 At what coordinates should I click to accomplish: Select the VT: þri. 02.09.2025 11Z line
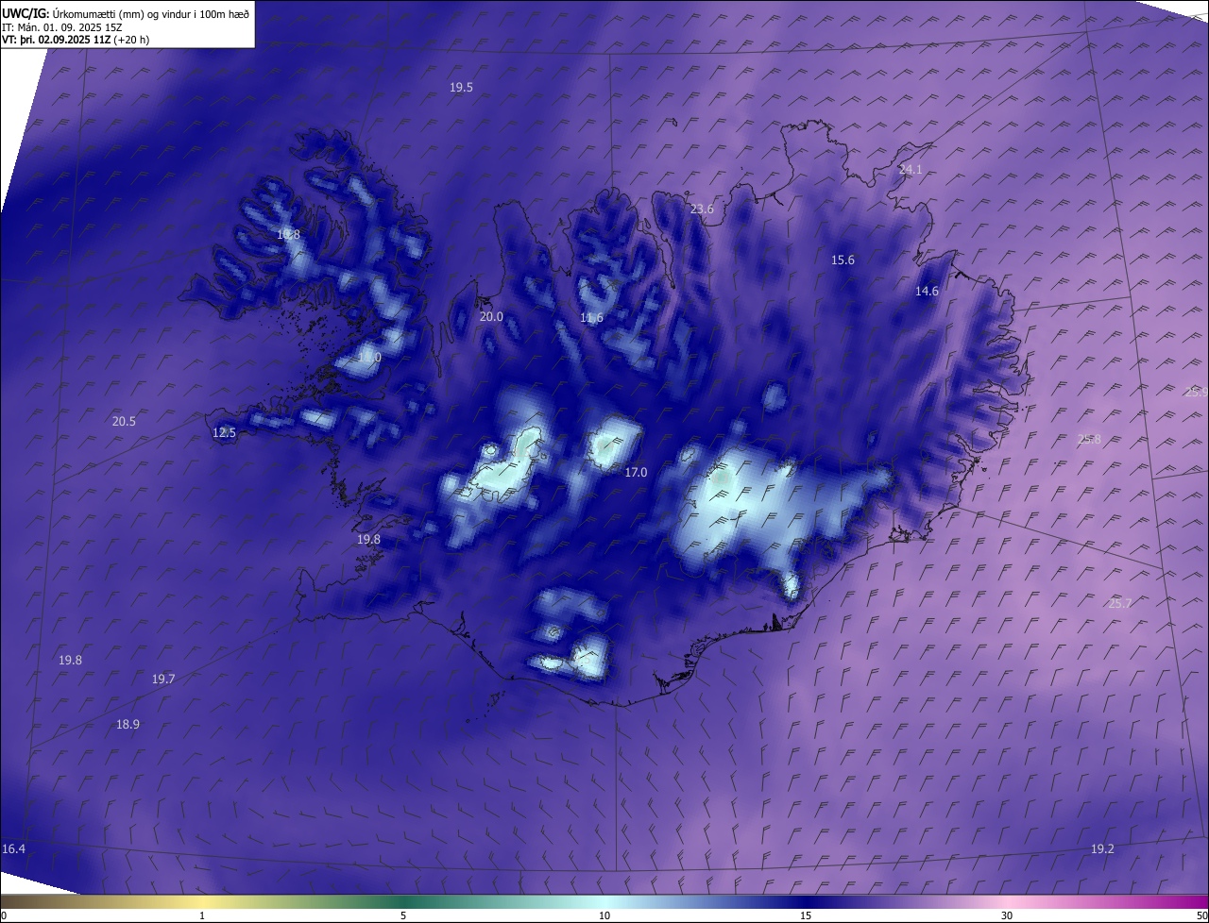tap(75, 40)
